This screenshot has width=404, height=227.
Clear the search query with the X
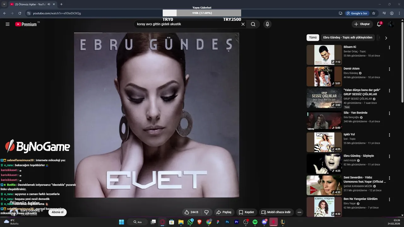click(243, 24)
